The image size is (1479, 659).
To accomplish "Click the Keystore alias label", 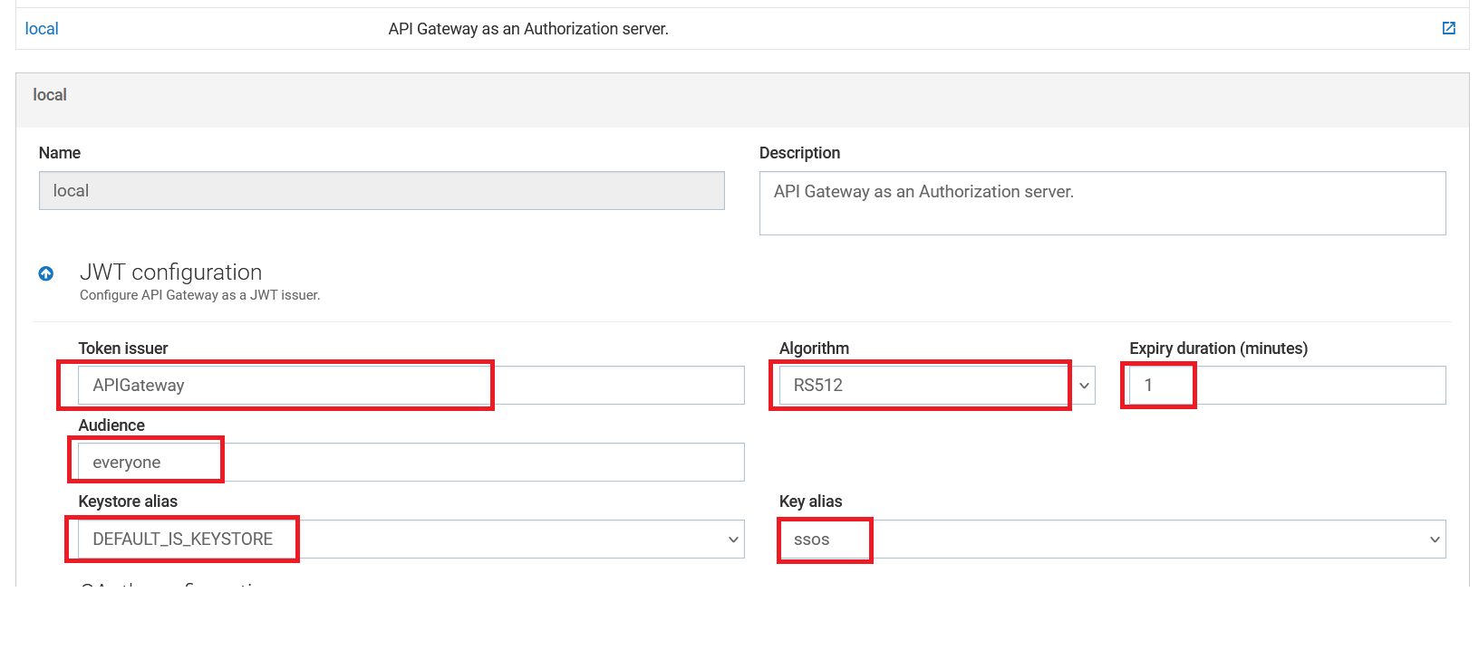I will (x=128, y=501).
